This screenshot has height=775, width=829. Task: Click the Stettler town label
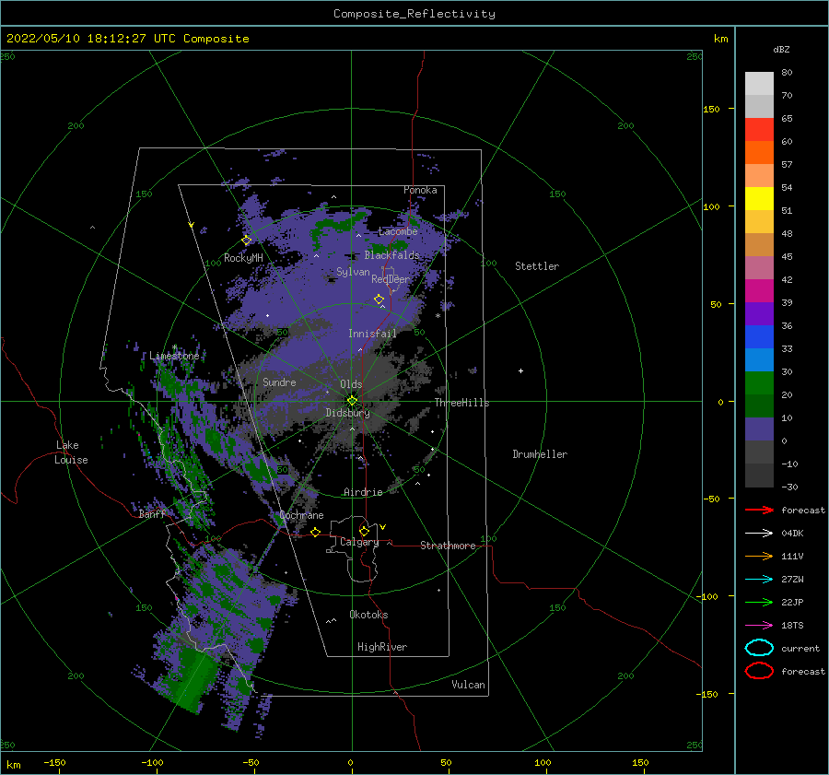coord(537,266)
